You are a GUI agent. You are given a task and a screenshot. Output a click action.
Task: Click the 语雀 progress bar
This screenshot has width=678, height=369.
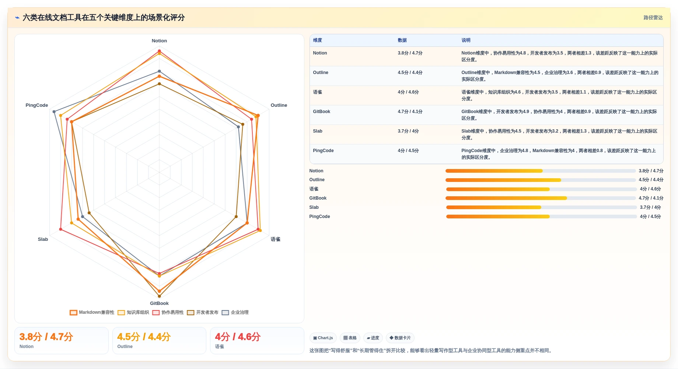(x=541, y=189)
